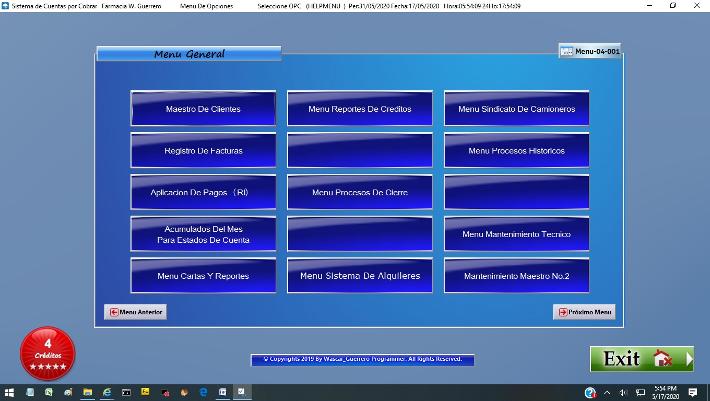Expand the hidden system tray icons
Viewport: 710px width, 401px height.
(x=607, y=393)
